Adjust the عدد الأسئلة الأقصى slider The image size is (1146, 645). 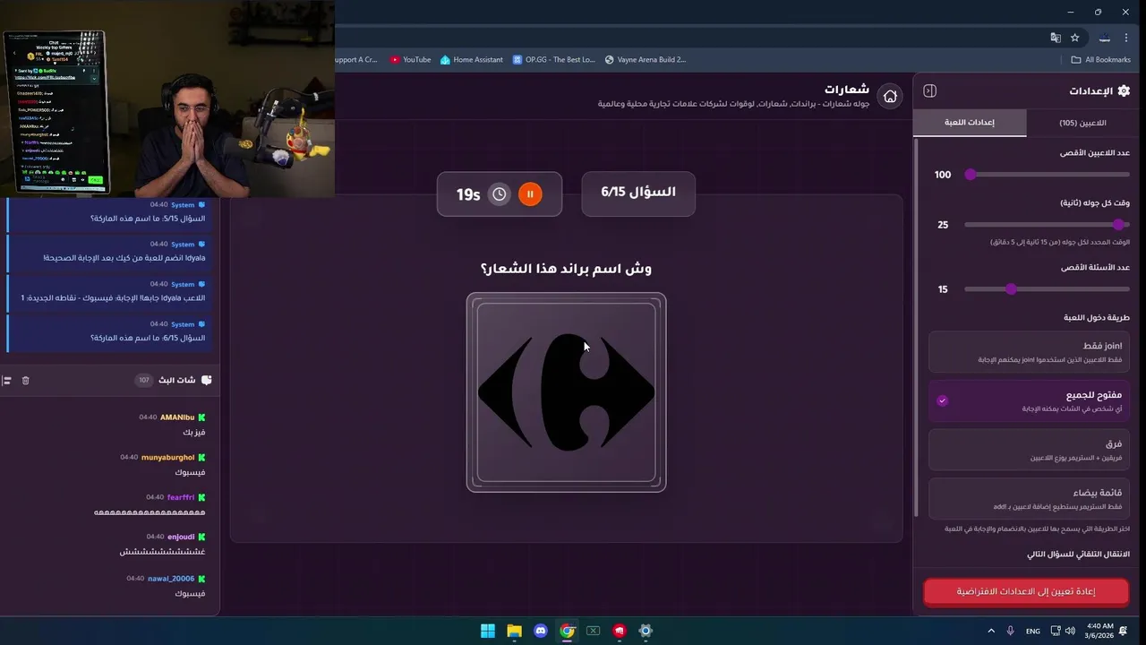[x=1047, y=289]
